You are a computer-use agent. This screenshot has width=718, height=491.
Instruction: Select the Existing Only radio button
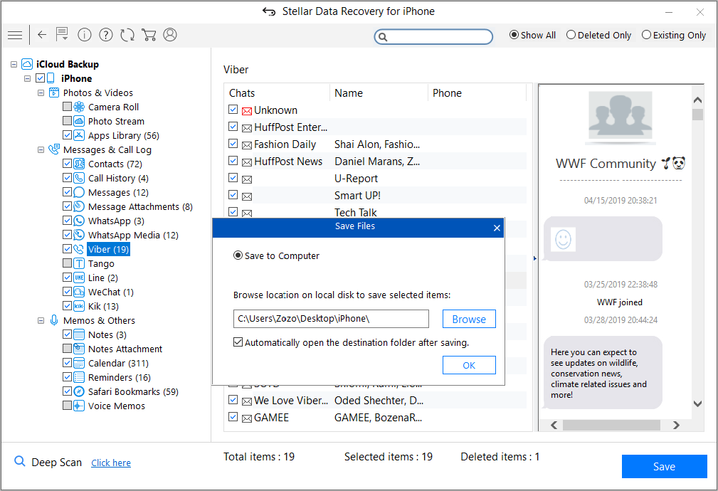[674, 36]
